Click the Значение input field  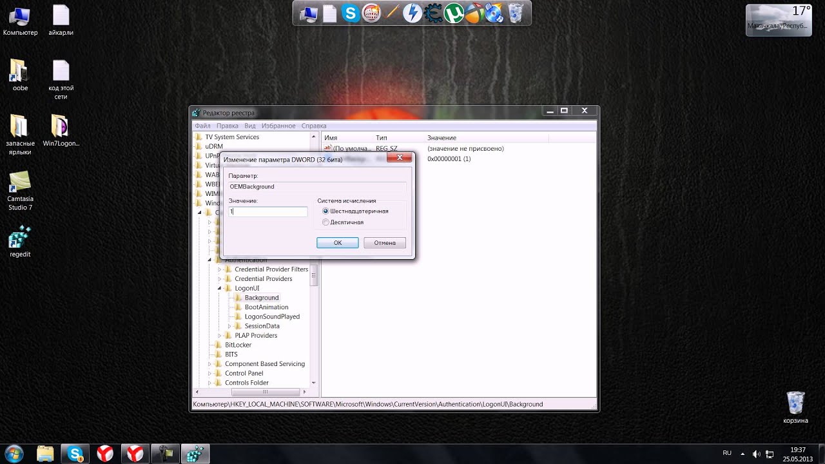(x=267, y=211)
